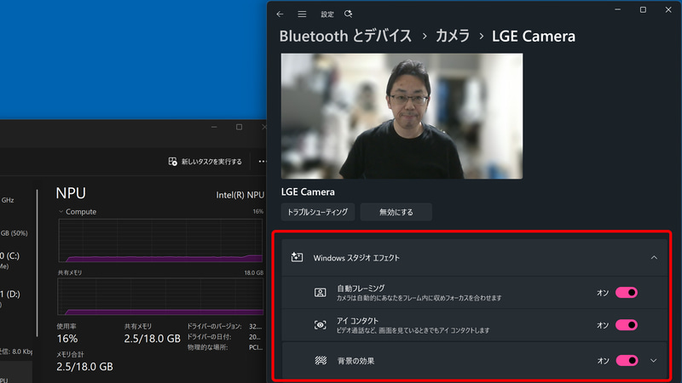Click the アイ コンタクト description text

tap(413, 330)
